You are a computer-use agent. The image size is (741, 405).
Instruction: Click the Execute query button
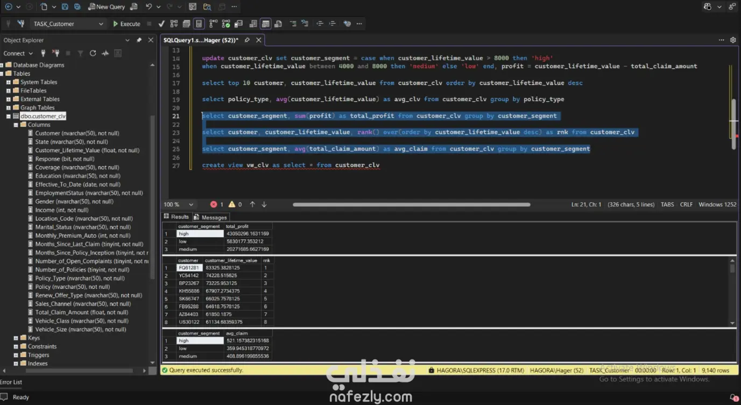coord(126,24)
